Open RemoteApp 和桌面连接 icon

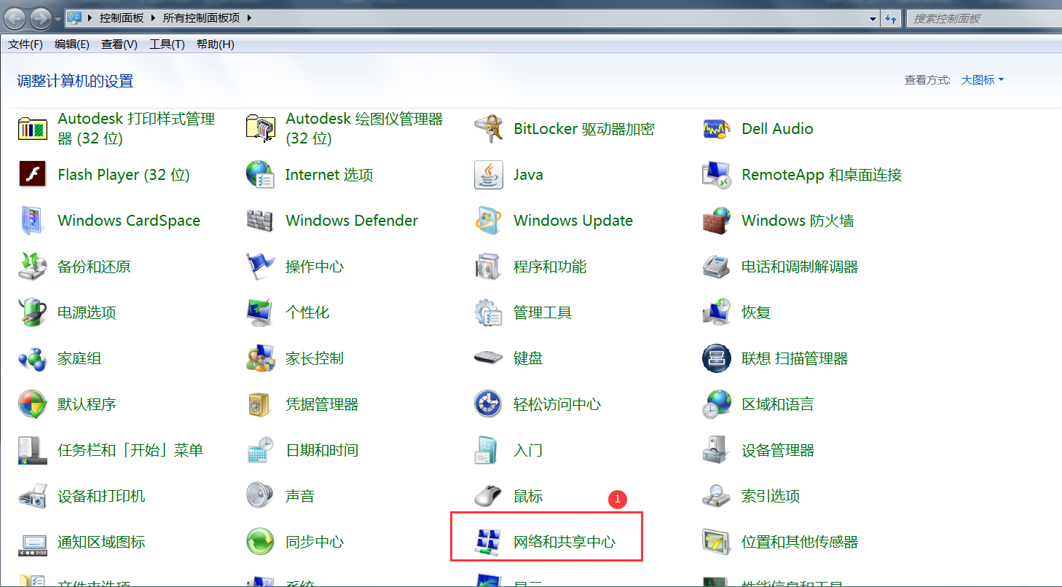tap(716, 175)
